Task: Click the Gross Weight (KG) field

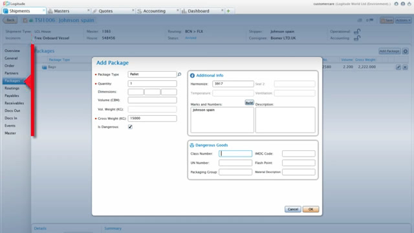Action: tap(152, 118)
